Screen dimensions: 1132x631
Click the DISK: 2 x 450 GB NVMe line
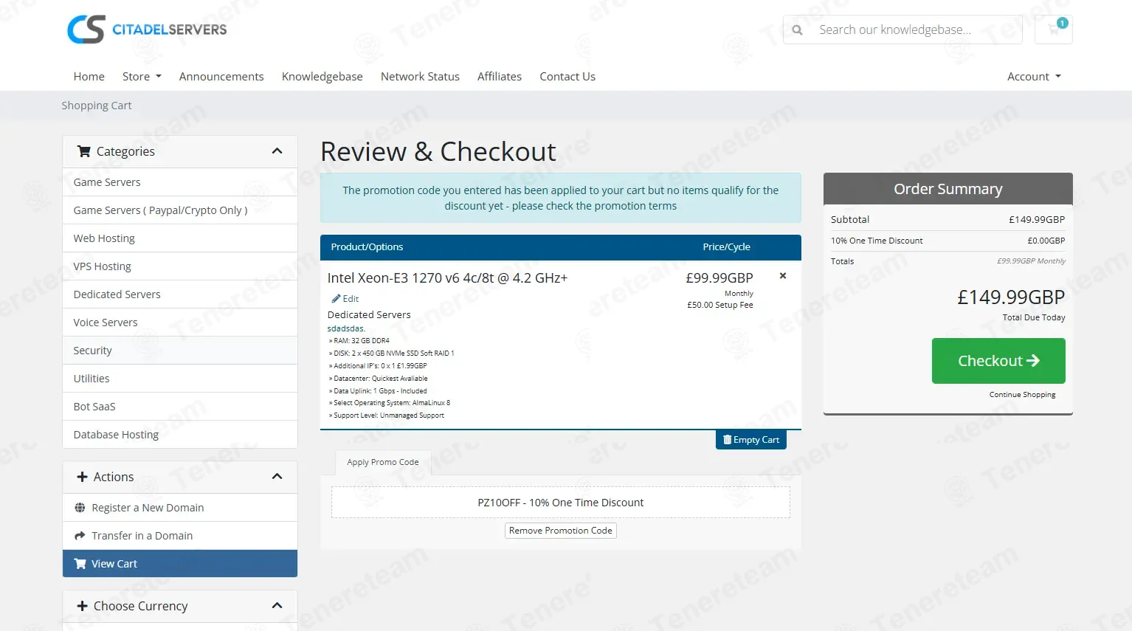(392, 354)
